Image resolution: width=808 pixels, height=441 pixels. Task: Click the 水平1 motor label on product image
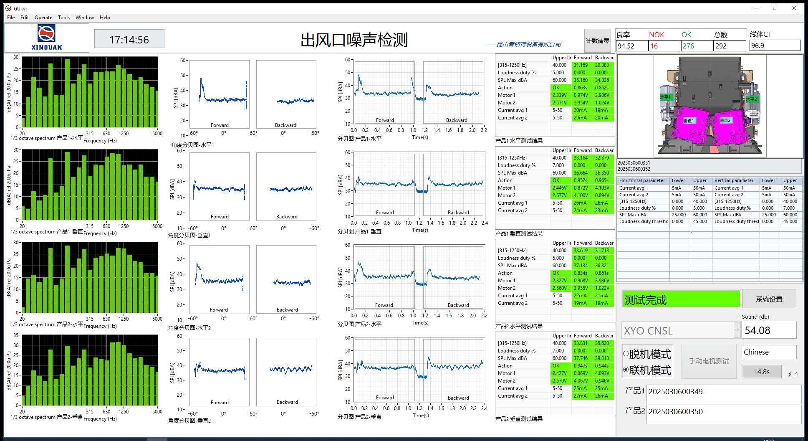665,97
